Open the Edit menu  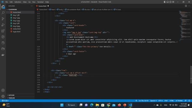11,2
